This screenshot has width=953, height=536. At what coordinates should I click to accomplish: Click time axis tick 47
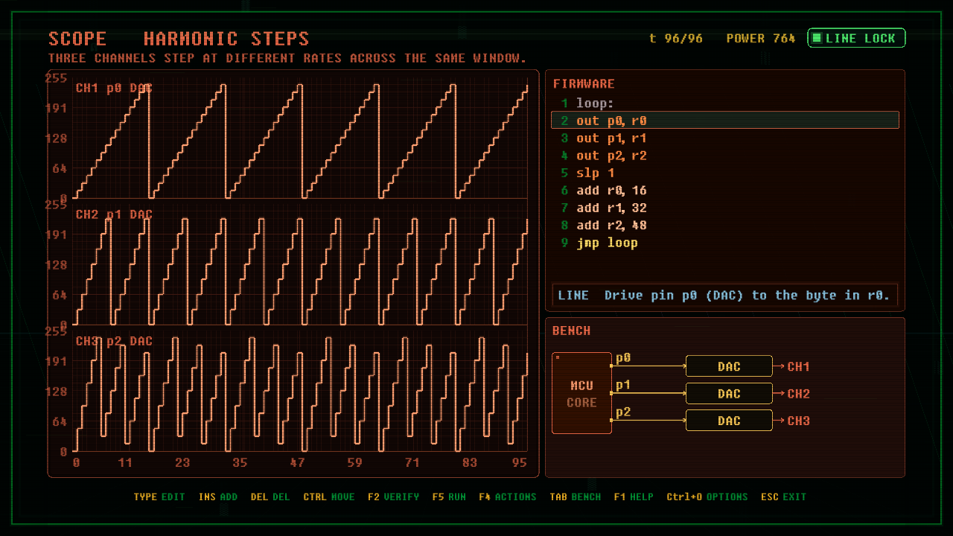[x=297, y=462]
